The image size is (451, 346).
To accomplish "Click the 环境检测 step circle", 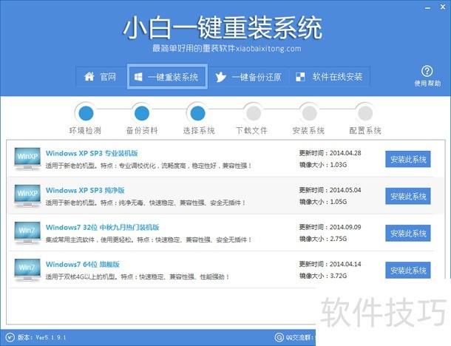I will (x=86, y=113).
